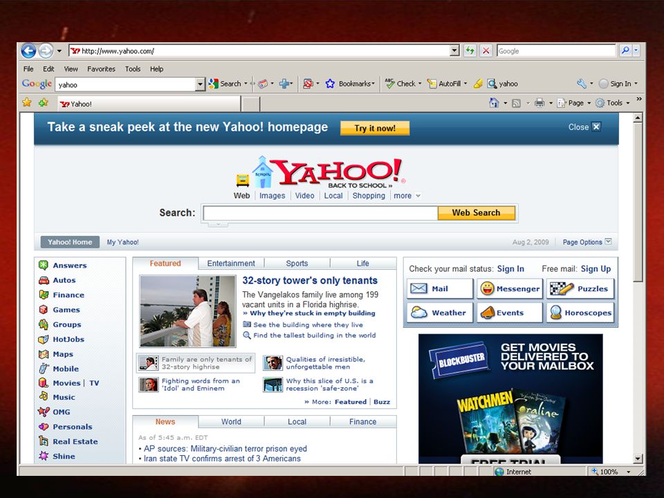Open the AutoFill dropdown arrow
664x498 pixels.
(x=465, y=84)
